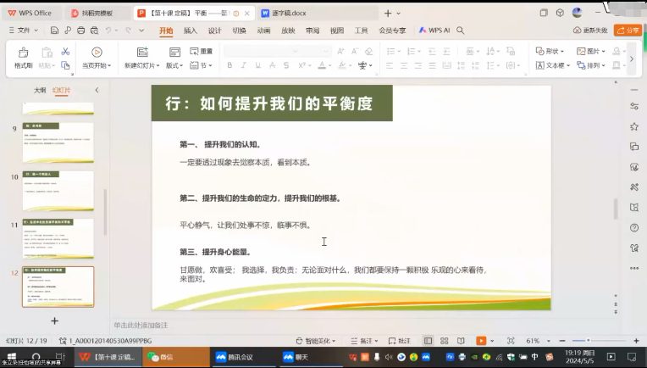
Task: Add a slide with the plus button below thumbnails
Action: pos(54,321)
